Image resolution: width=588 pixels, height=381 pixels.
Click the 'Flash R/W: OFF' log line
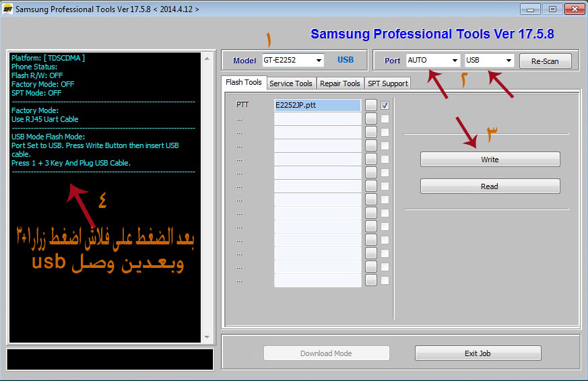37,75
